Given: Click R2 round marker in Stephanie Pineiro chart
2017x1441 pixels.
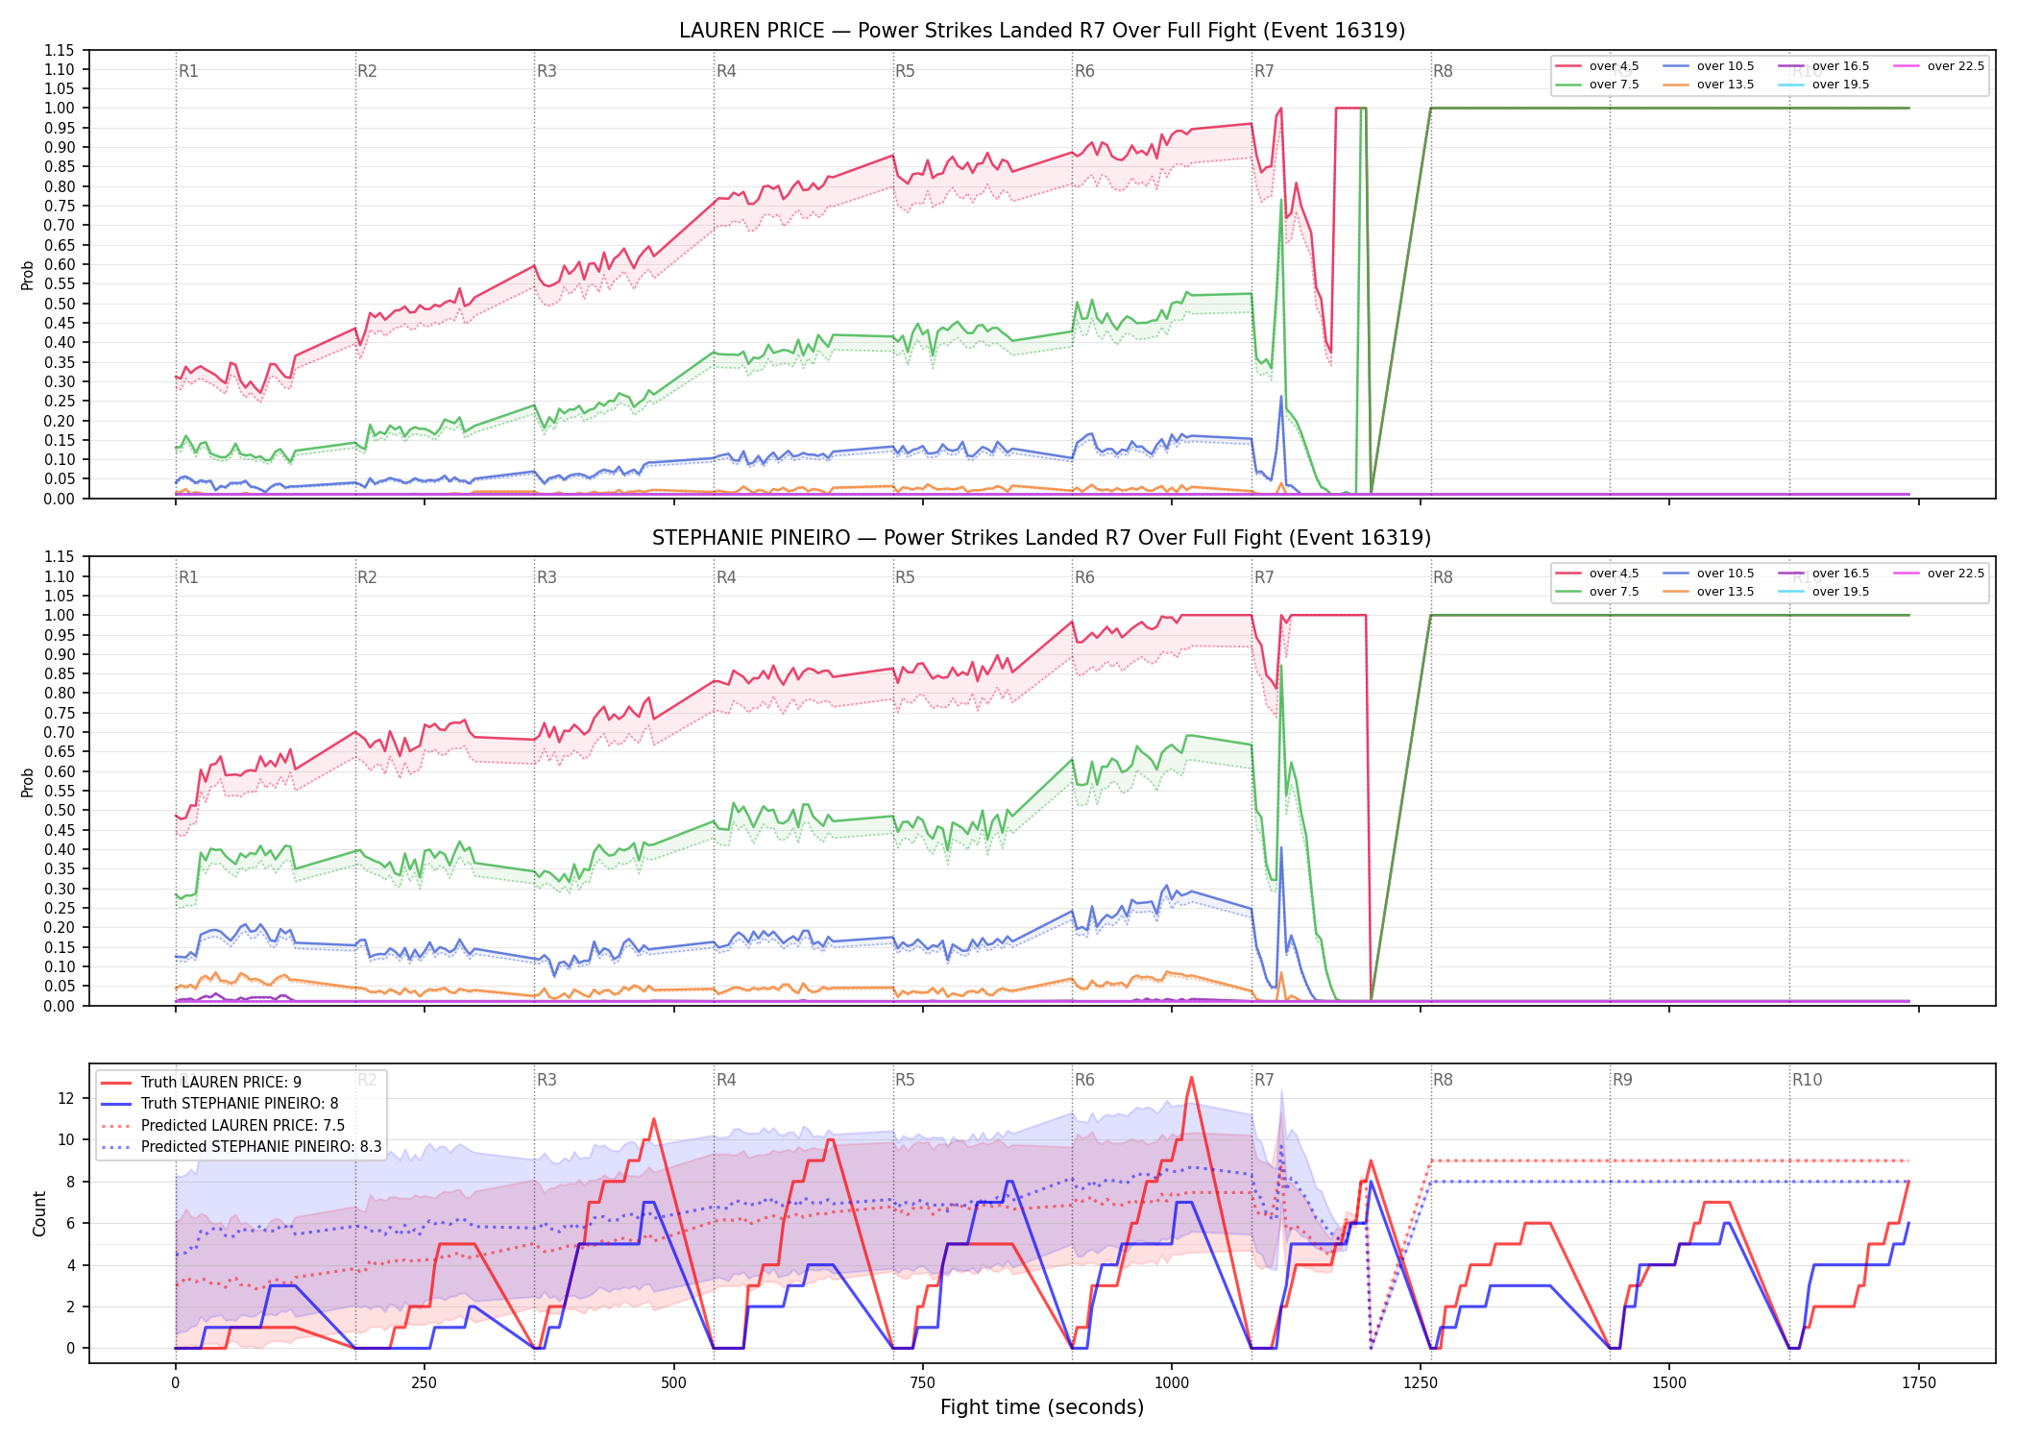Looking at the screenshot, I should pos(367,577).
